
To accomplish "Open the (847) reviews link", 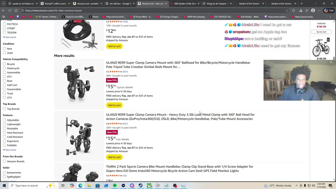I will coord(125,124).
